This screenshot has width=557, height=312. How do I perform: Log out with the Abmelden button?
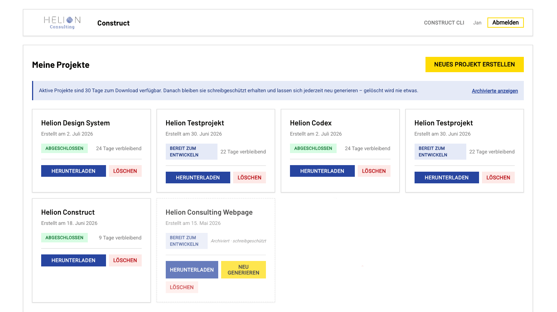click(x=506, y=23)
